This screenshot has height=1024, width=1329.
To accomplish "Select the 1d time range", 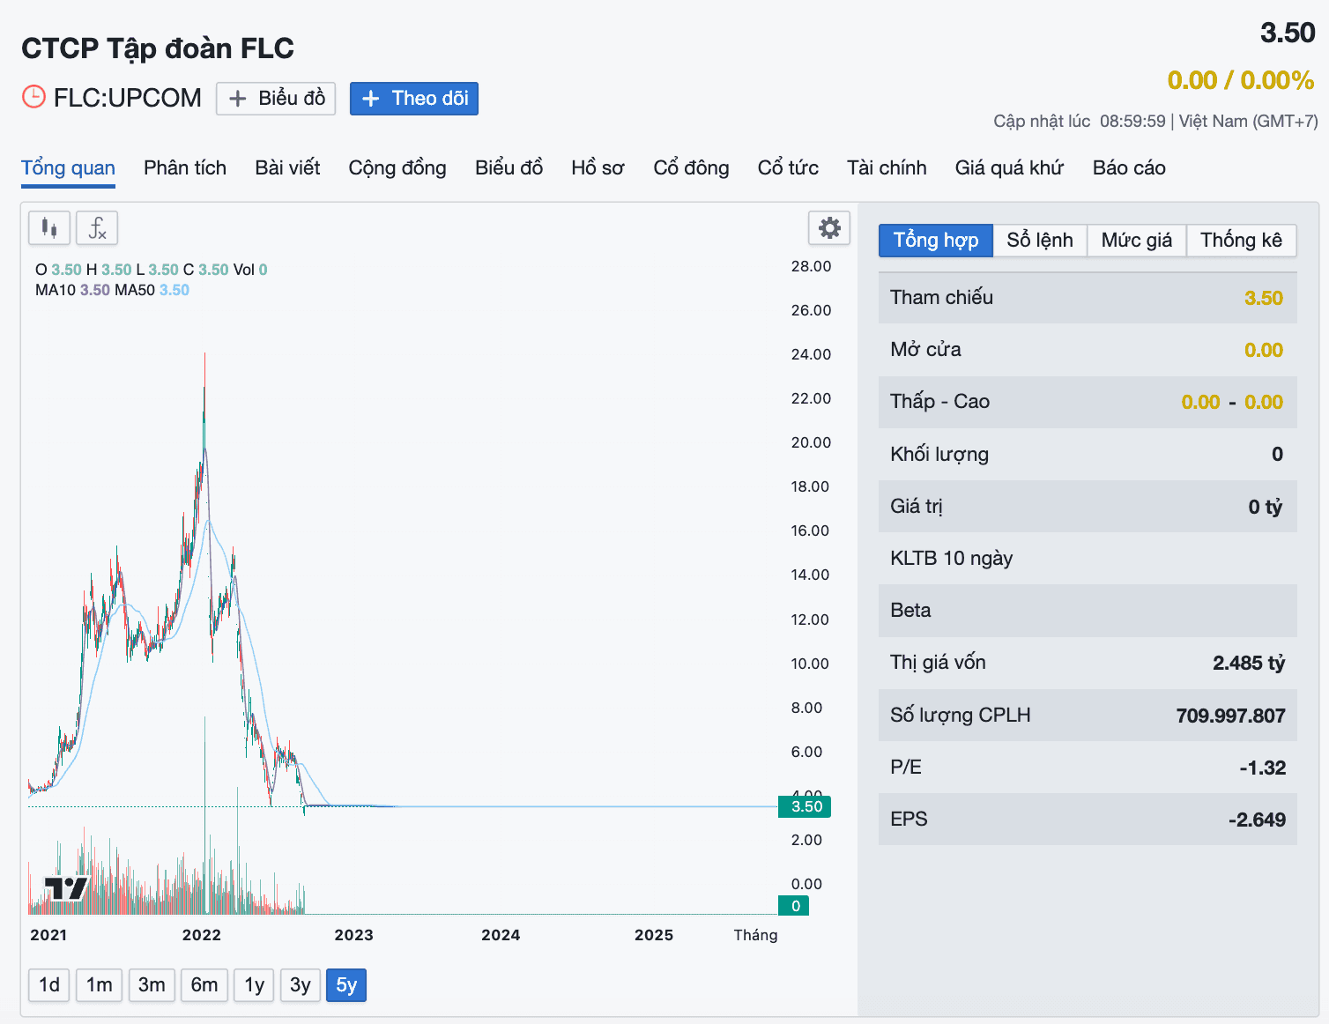I will (49, 984).
